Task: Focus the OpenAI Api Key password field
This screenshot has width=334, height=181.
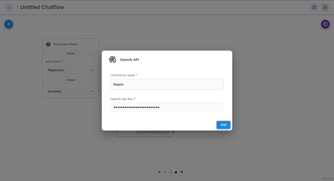Action: (x=167, y=107)
